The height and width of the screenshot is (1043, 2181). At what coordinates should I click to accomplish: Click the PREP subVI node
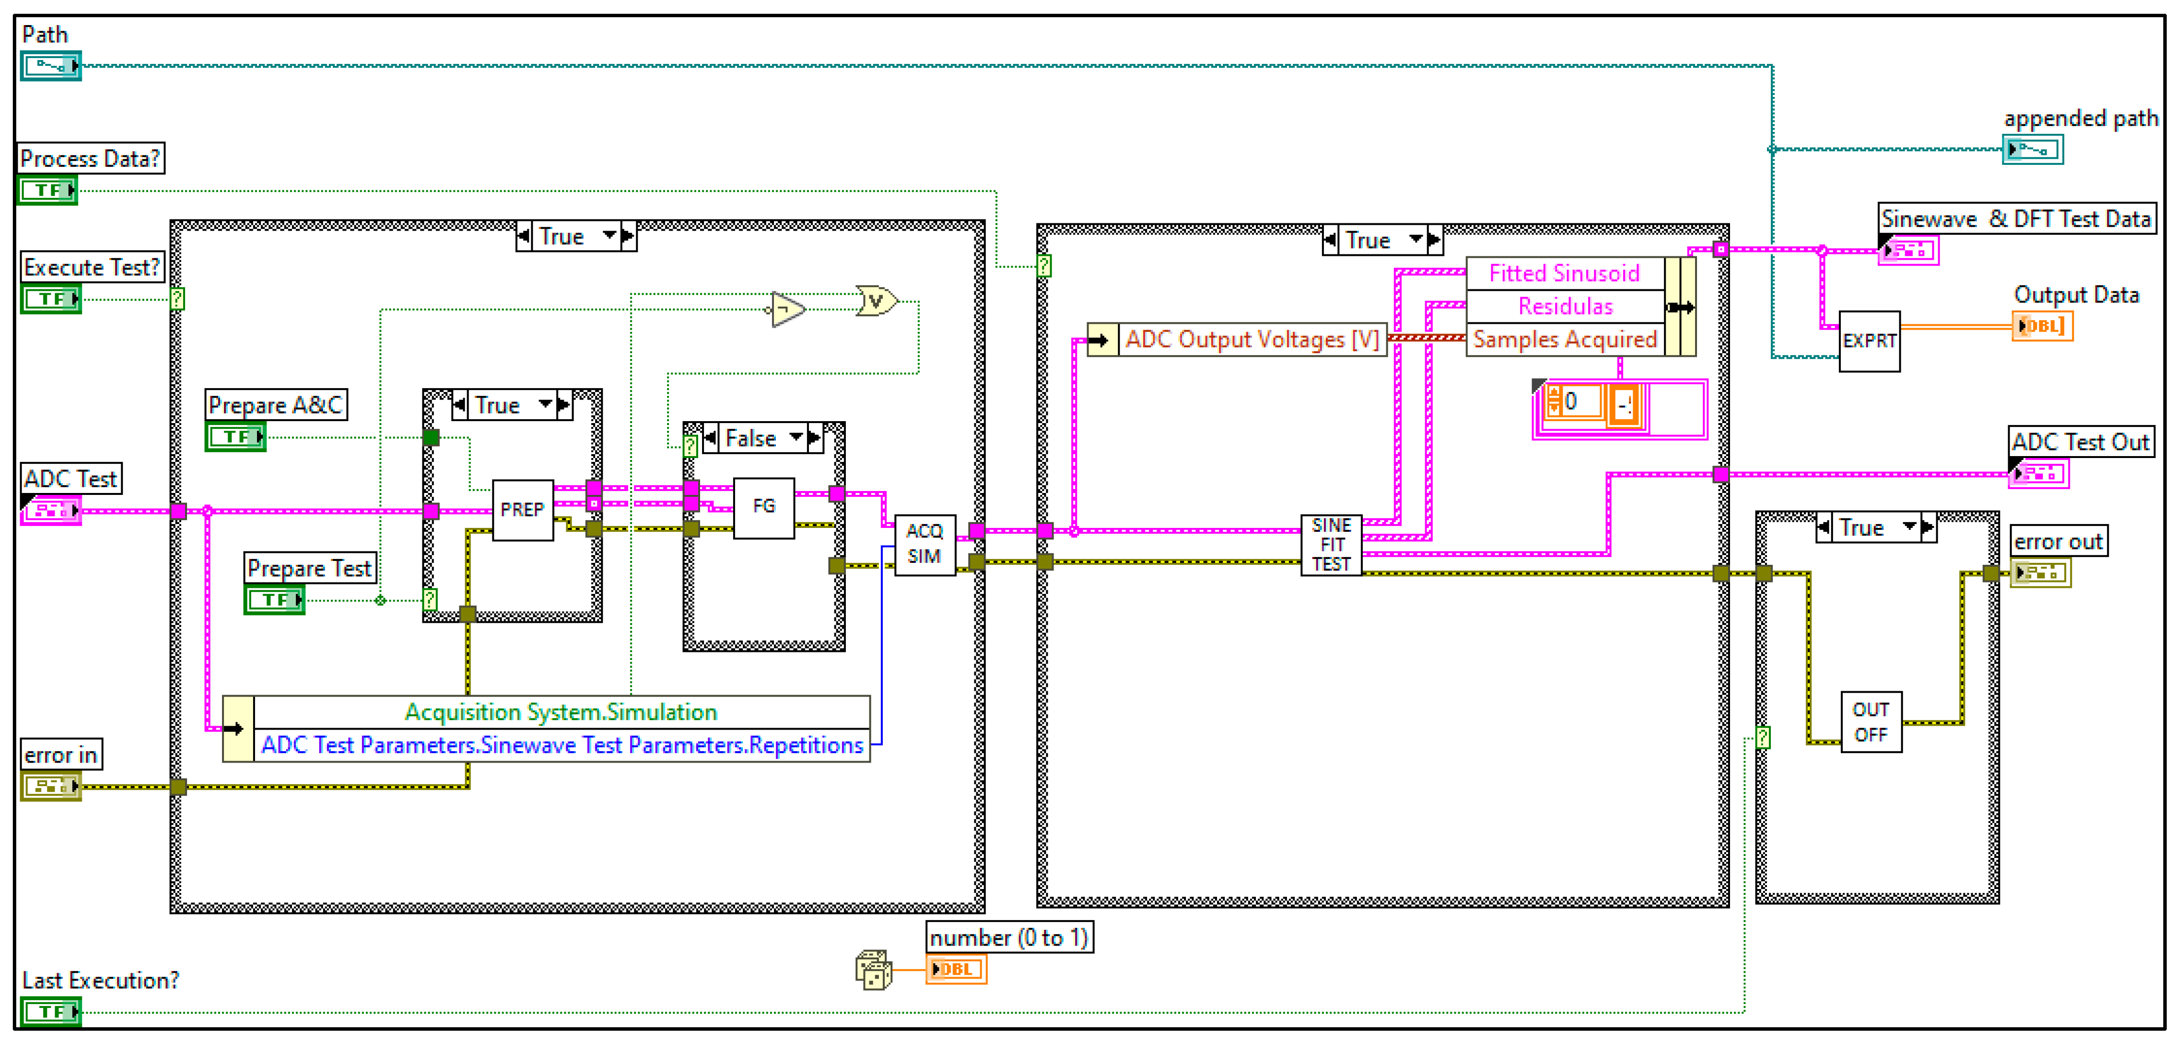[x=522, y=509]
